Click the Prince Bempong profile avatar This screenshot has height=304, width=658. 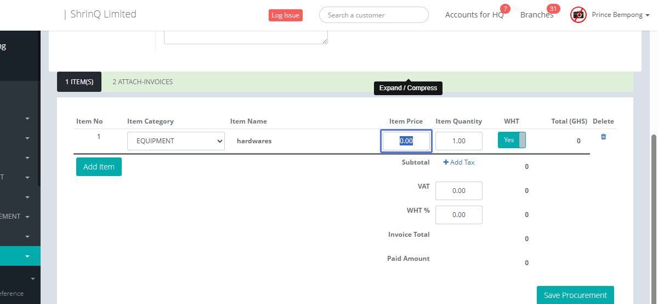click(x=578, y=15)
